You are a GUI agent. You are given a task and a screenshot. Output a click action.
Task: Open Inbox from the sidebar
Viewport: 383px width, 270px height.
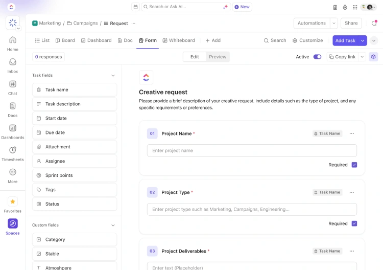[x=13, y=62]
